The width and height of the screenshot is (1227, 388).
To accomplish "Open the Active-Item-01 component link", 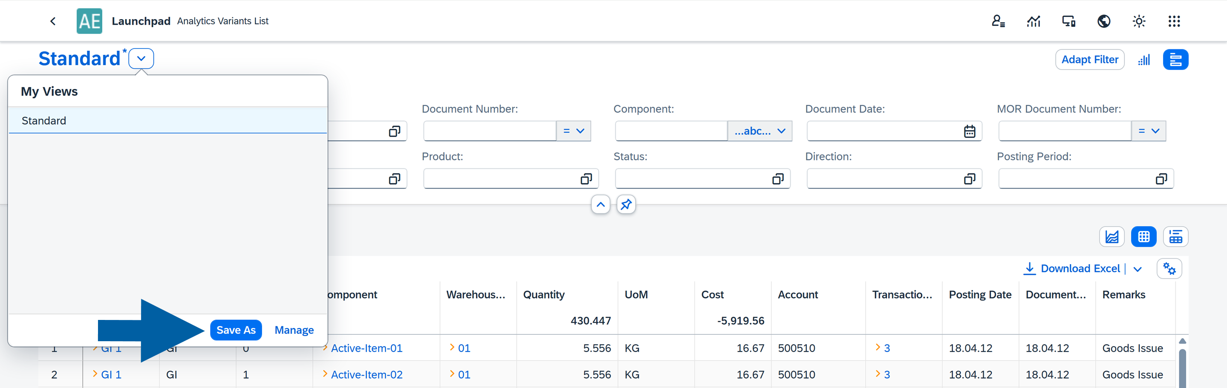I will pyautogui.click(x=366, y=348).
